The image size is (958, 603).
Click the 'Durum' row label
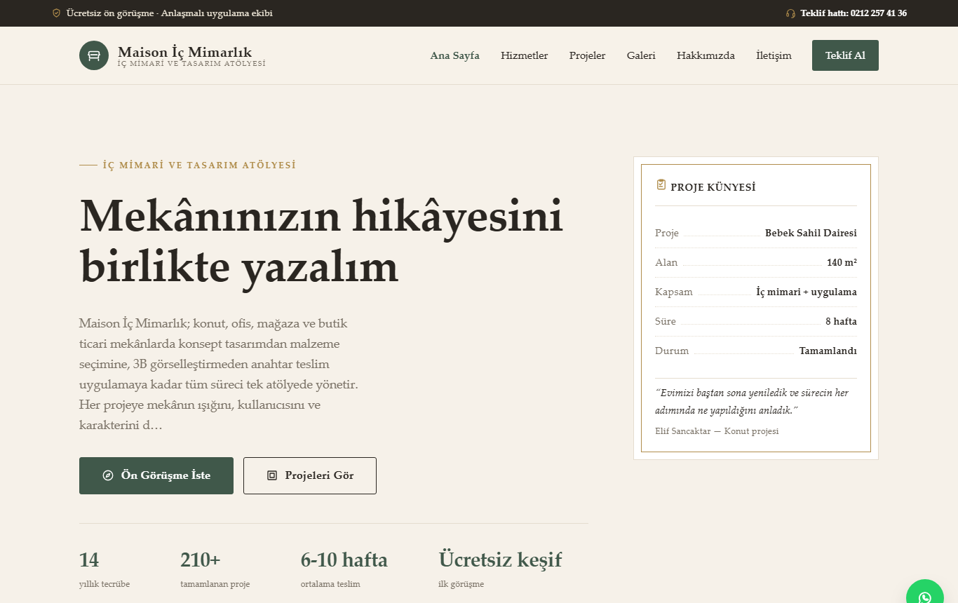pyautogui.click(x=672, y=351)
